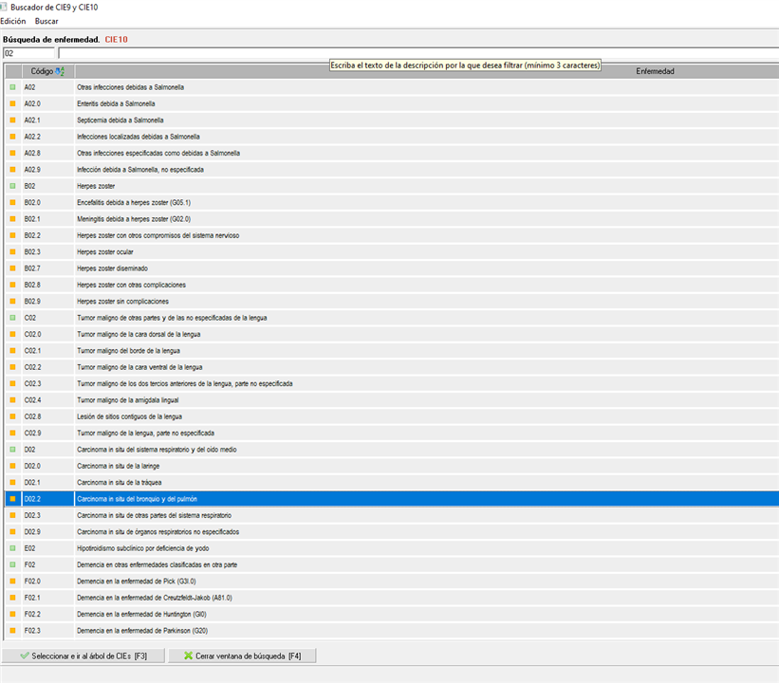Click the sort icon in Código header

[61, 71]
